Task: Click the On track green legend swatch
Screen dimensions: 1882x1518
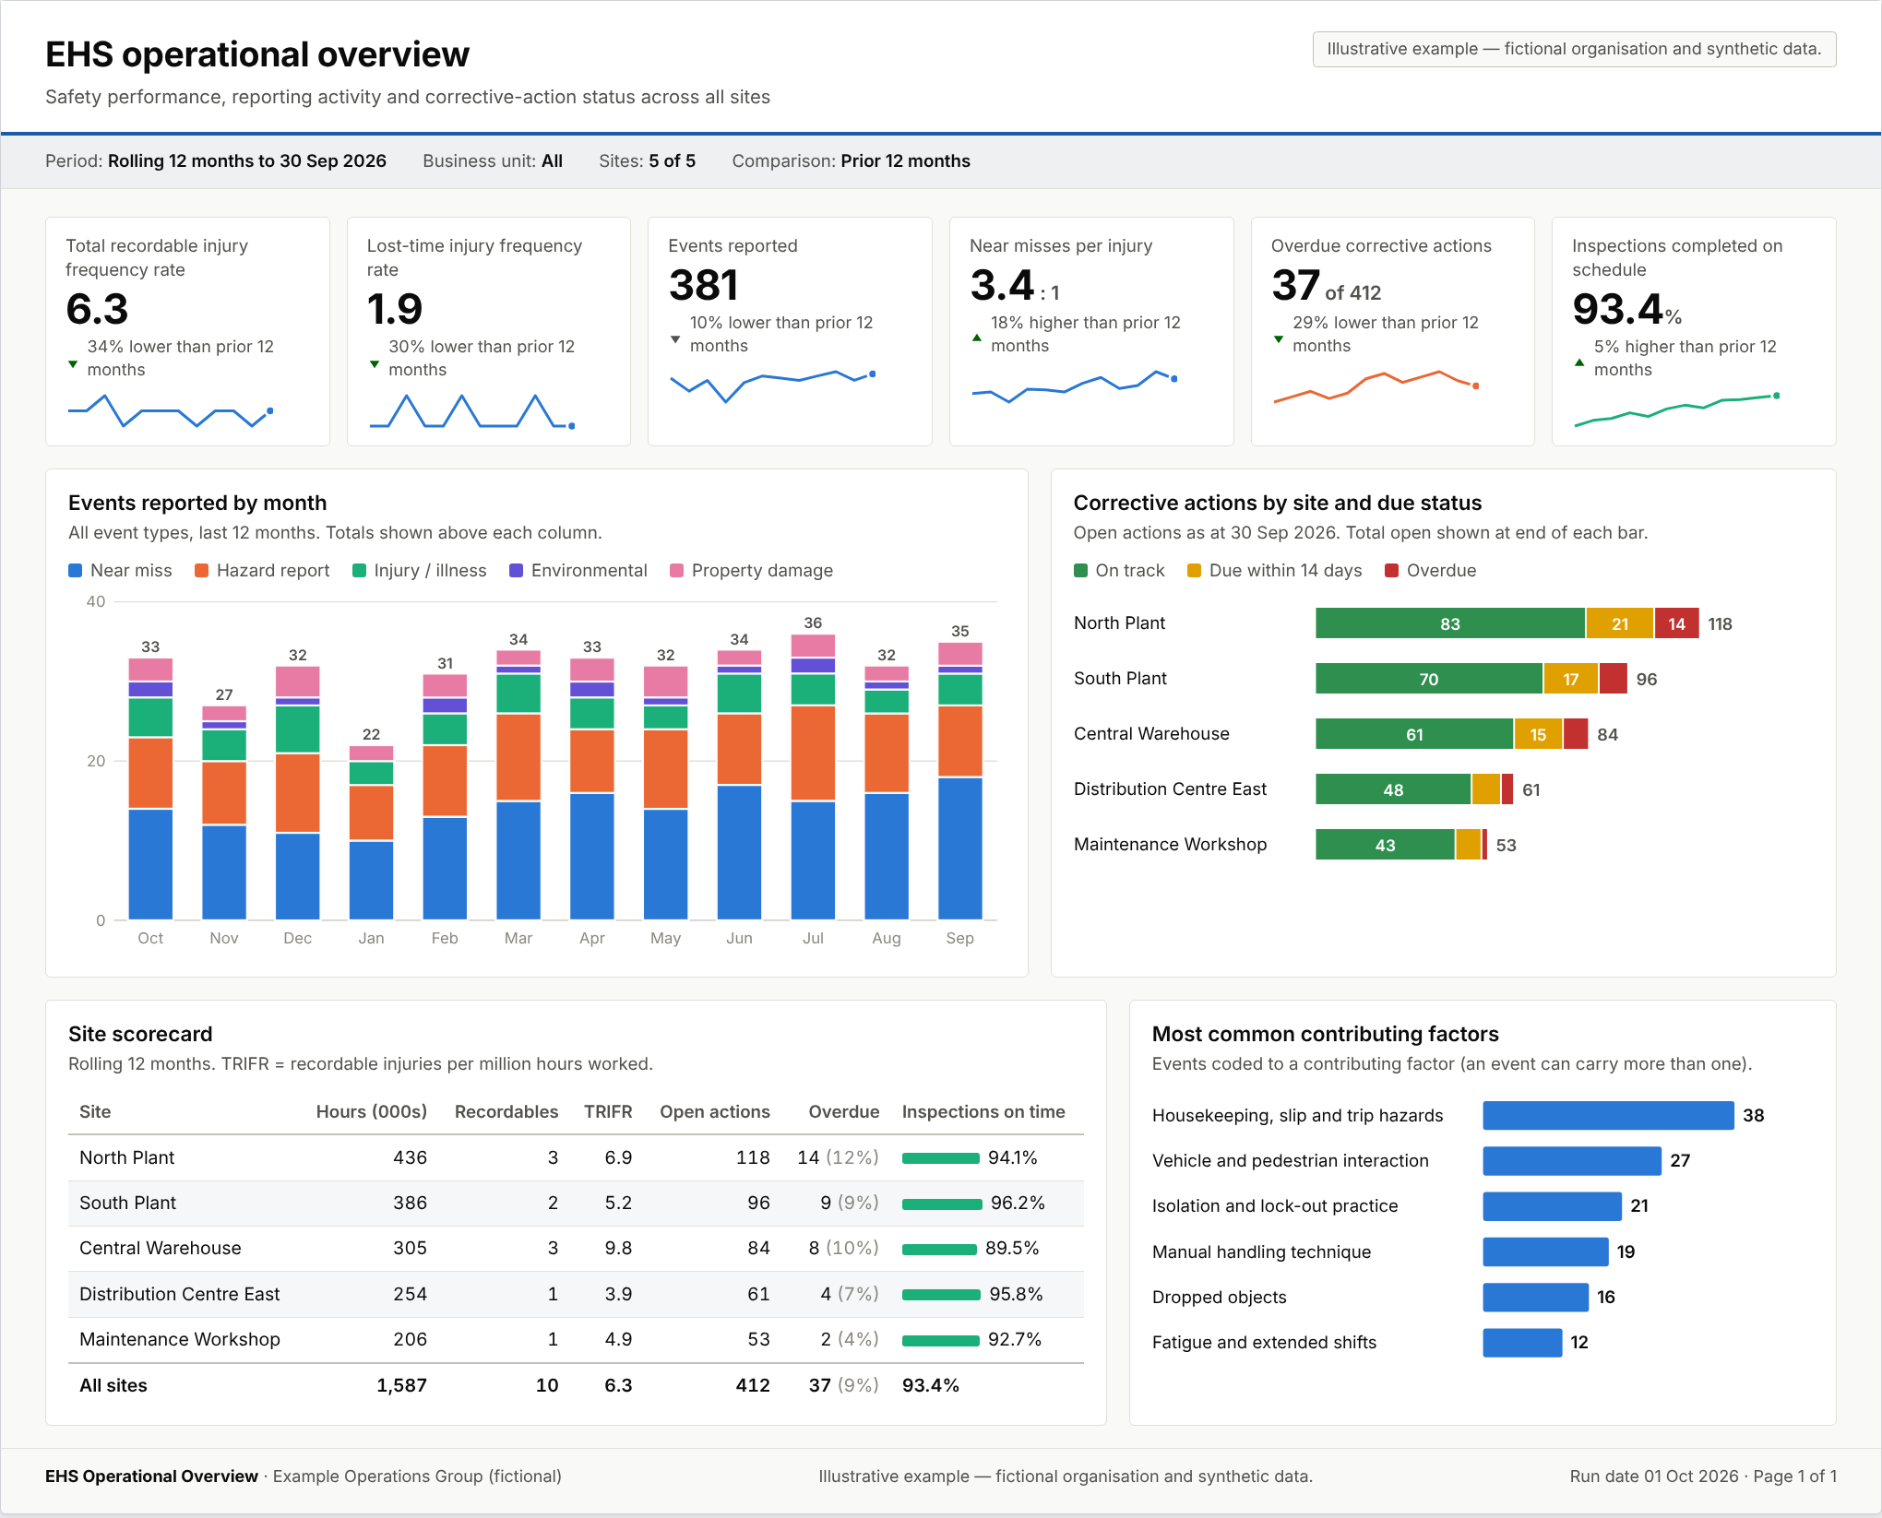Action: (x=1080, y=571)
